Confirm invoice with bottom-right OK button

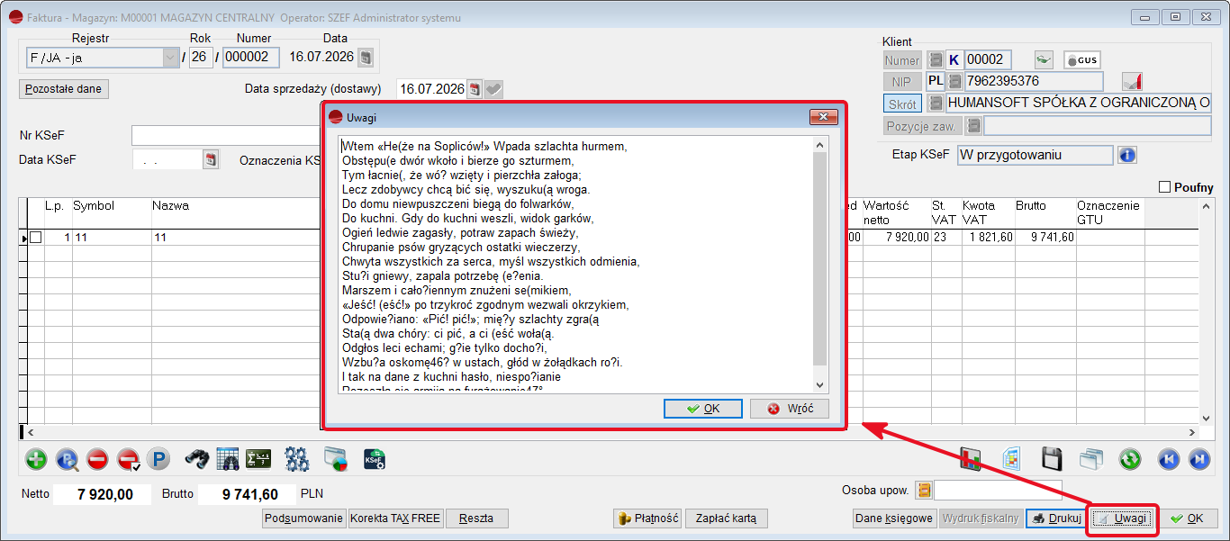[1188, 518]
